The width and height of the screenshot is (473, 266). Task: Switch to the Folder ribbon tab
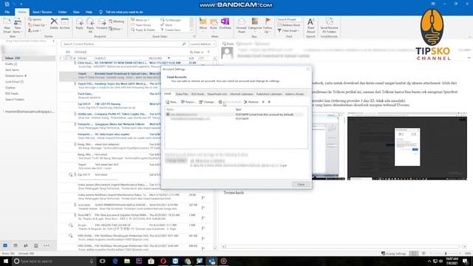[x=62, y=12]
